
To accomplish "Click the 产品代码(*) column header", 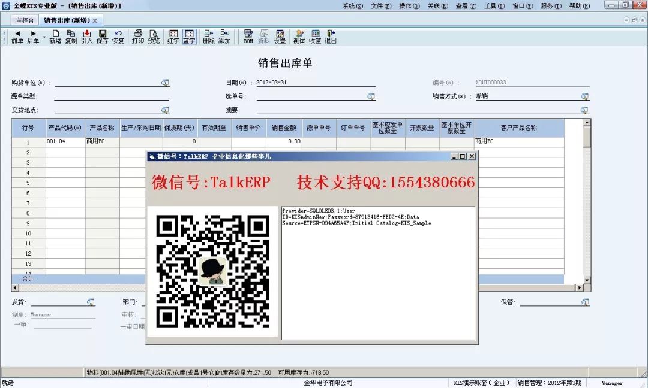I will (x=65, y=128).
